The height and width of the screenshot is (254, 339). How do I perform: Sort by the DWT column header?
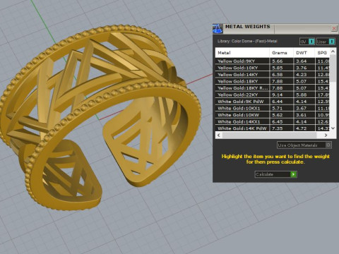click(304, 53)
